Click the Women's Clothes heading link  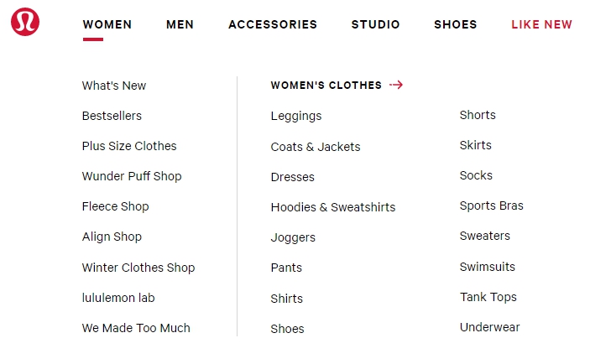[326, 86]
